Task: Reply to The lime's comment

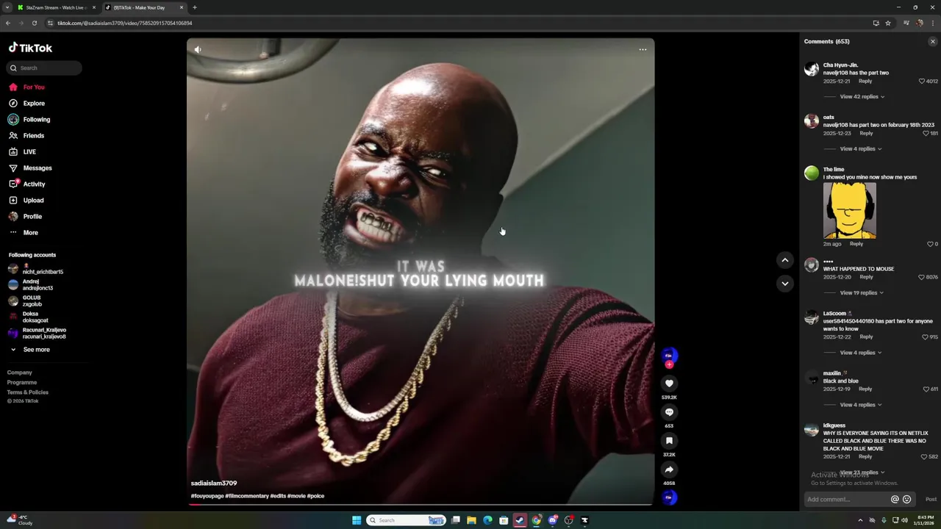Action: pyautogui.click(x=856, y=244)
